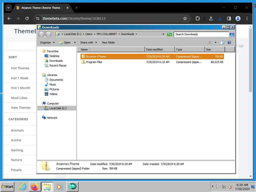Expand Users breadcrumb arrow
Viewport: 256px width, 192px height.
94,34
